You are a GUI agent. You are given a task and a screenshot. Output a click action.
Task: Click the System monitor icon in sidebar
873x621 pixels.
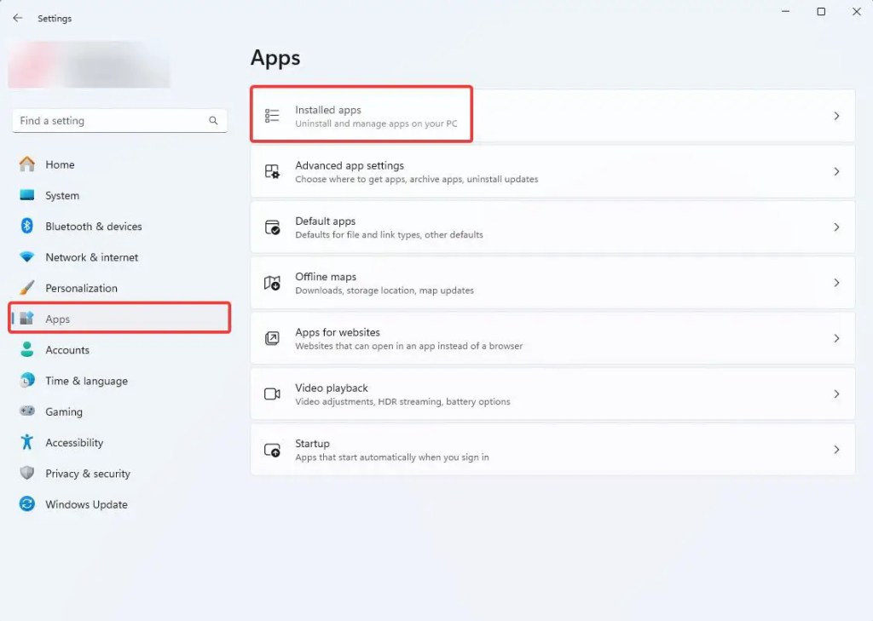tap(26, 195)
